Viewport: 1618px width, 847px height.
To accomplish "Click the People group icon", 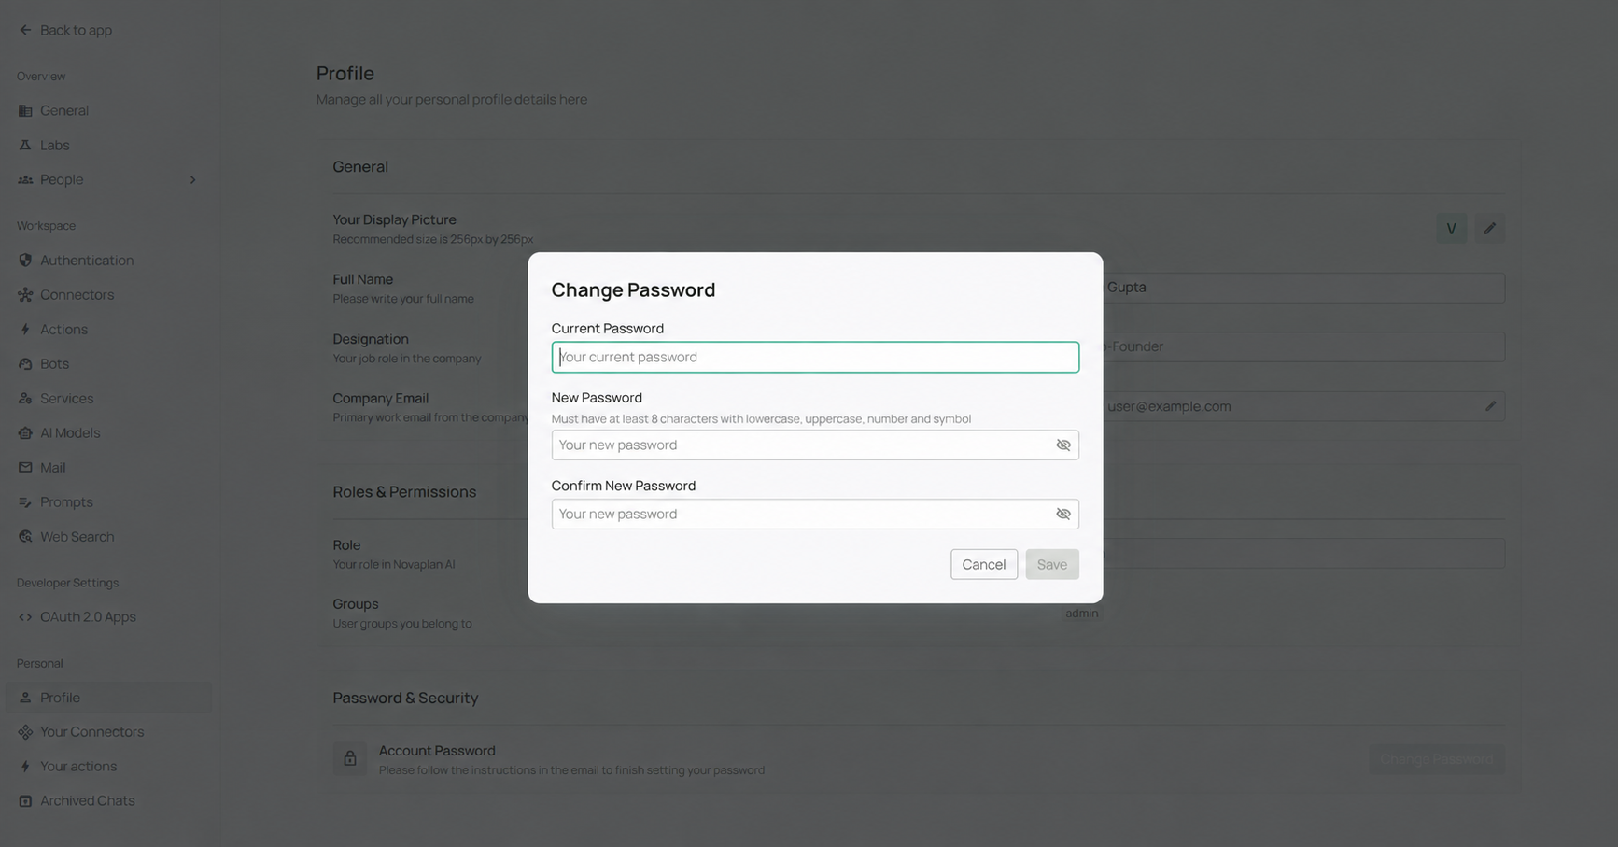I will pyautogui.click(x=25, y=179).
